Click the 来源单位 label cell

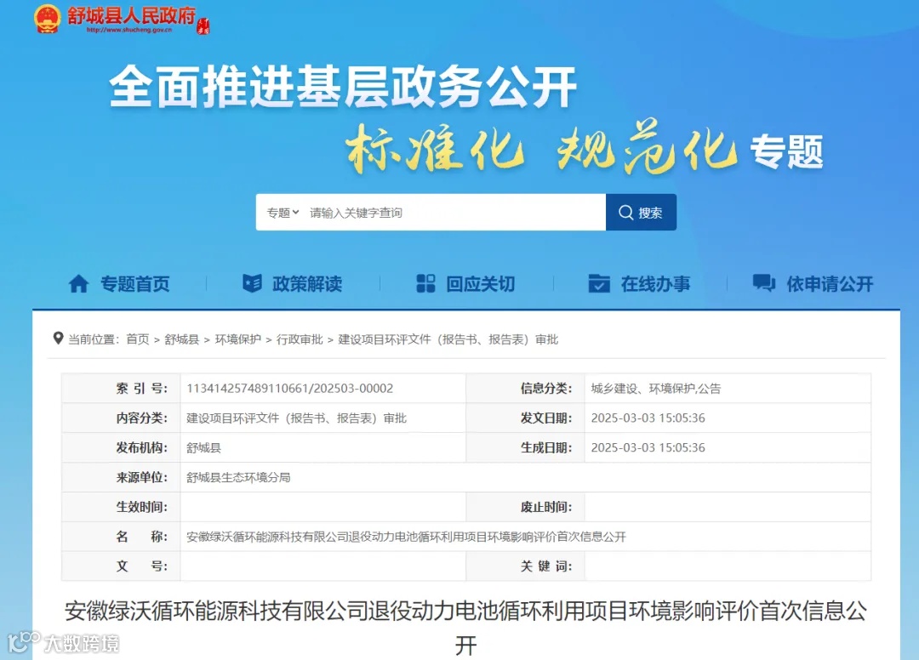pos(121,477)
